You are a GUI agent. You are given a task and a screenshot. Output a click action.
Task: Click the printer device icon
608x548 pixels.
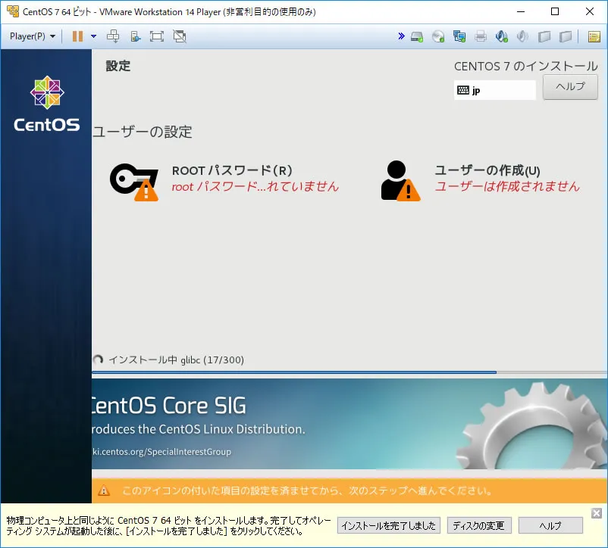[481, 37]
